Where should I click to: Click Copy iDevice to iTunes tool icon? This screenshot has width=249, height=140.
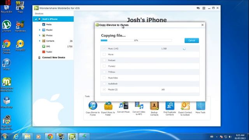point(93,105)
